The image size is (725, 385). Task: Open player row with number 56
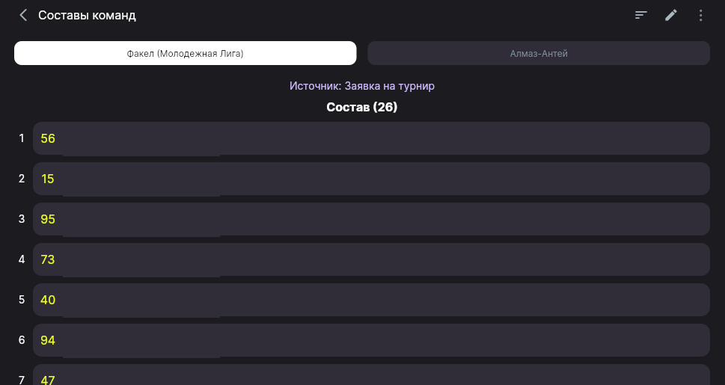pos(371,138)
